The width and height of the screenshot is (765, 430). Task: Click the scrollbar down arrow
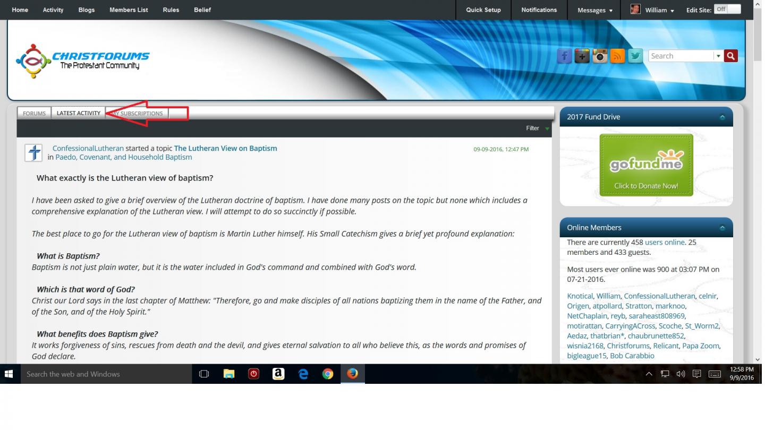[x=758, y=359]
